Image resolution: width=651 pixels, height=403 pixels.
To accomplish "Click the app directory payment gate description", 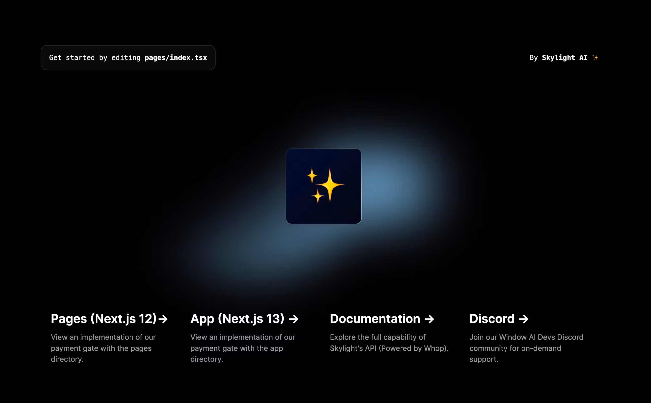I will tap(243, 348).
